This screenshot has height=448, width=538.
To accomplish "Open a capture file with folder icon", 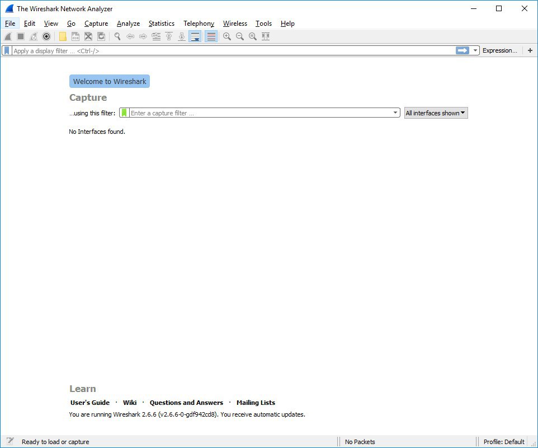I will pos(63,36).
